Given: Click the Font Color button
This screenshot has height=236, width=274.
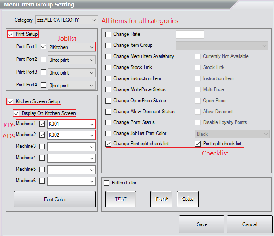Looking at the screenshot, I should click(x=55, y=199).
